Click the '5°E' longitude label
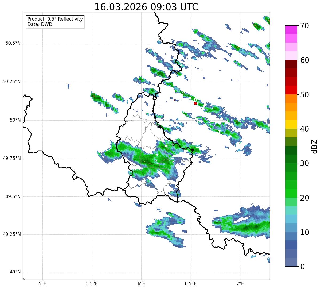This screenshot has width=321, height=289. coord(42,283)
